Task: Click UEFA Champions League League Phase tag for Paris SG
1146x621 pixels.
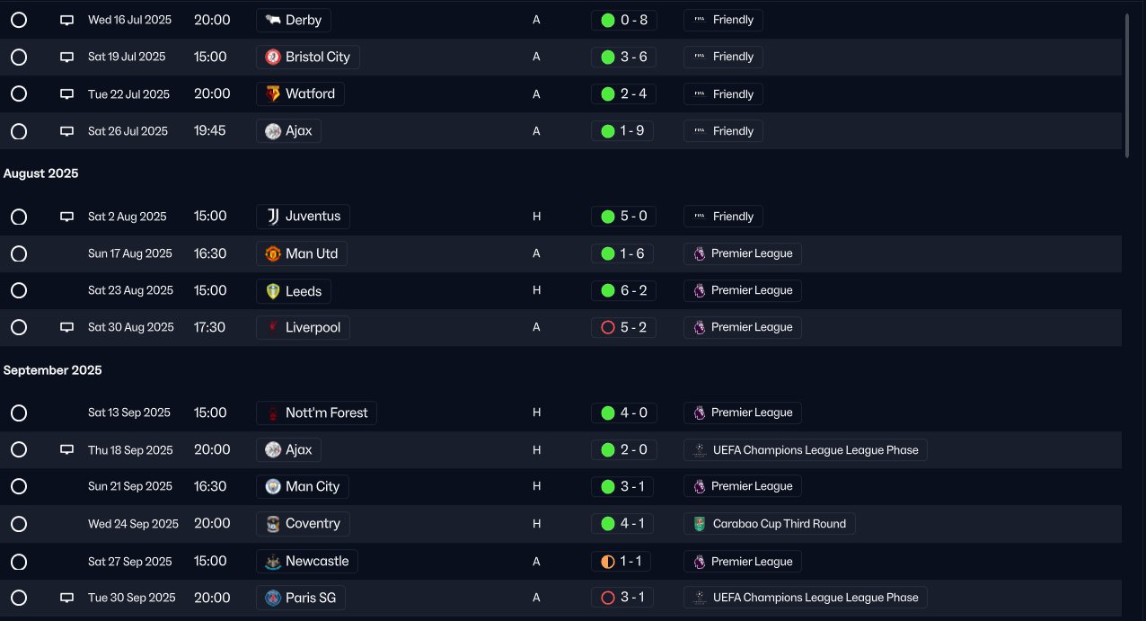Action: pos(805,598)
